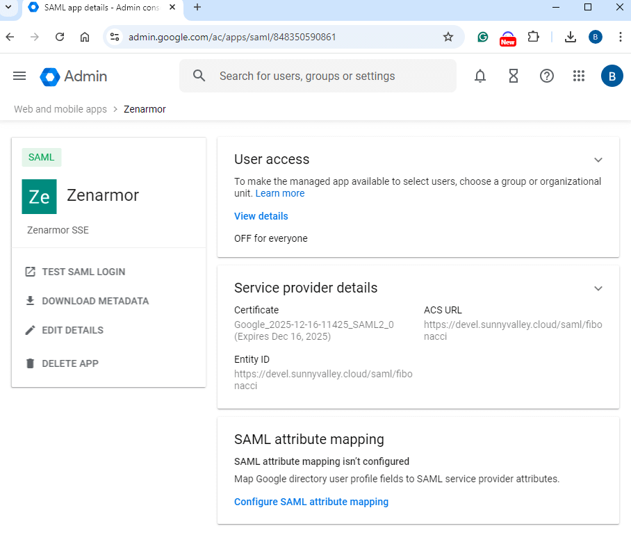Focus the search users, groups or settings field
Viewport: 631px width, 542px height.
click(327, 76)
